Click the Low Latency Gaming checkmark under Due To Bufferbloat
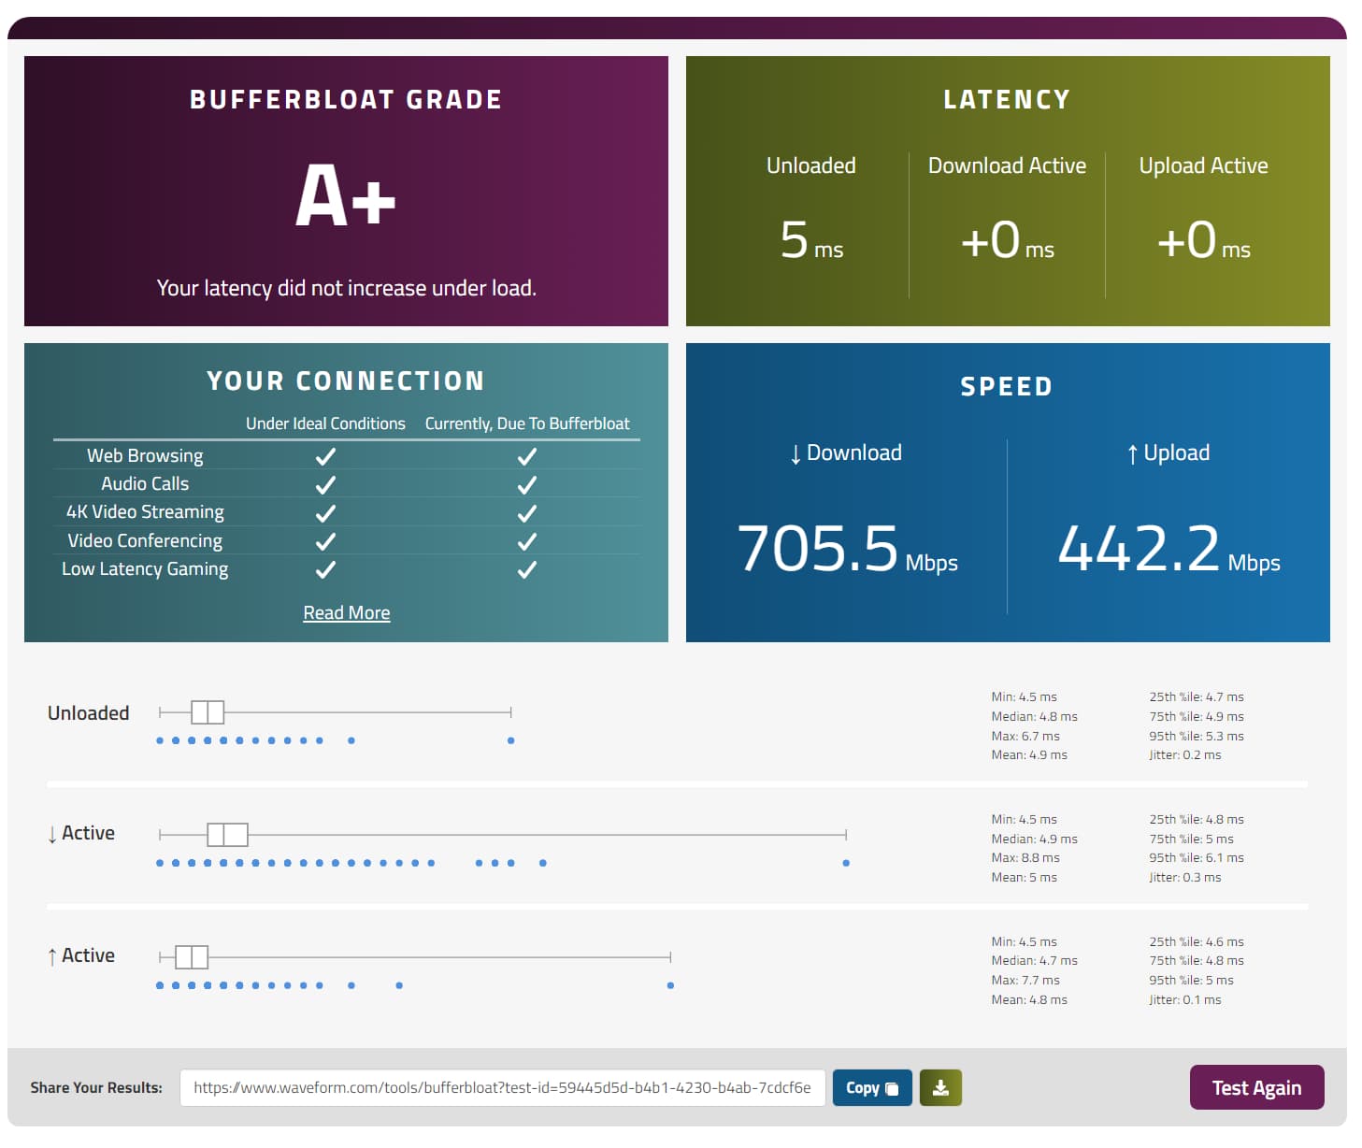1362x1148 pixels. [527, 569]
